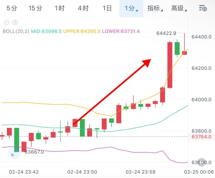Select the large green candle near 23:42
Image resolution: width=215 pixels, height=178 pixels.
click(x=17, y=140)
